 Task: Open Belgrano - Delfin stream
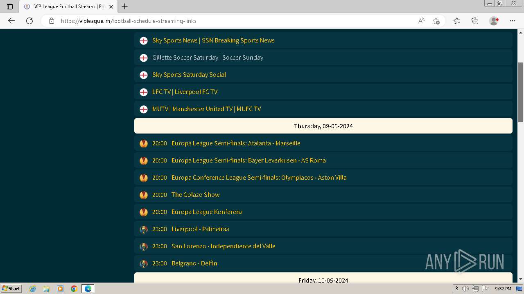[x=194, y=263]
